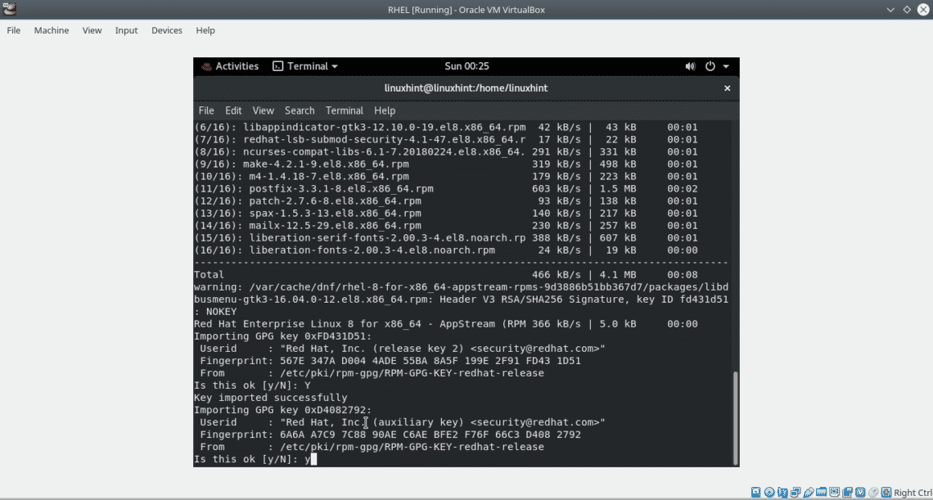Click the mailx-12.5-29.el8.x86_64.rpm line
The height and width of the screenshot is (500, 933).
point(446,226)
